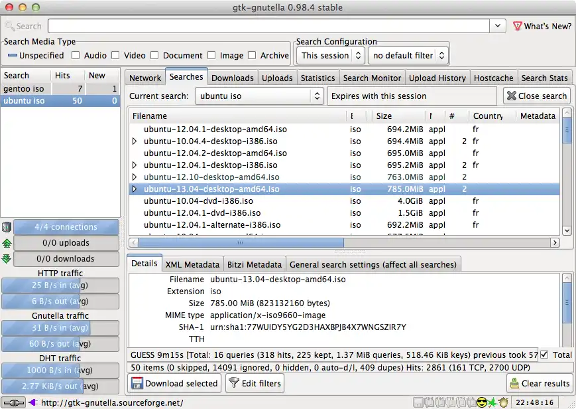Image resolution: width=576 pixels, height=409 pixels.
Task: Click the 4/4 connections progress bar
Action: click(66, 227)
